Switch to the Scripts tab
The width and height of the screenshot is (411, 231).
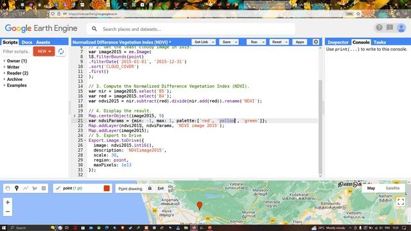point(10,42)
